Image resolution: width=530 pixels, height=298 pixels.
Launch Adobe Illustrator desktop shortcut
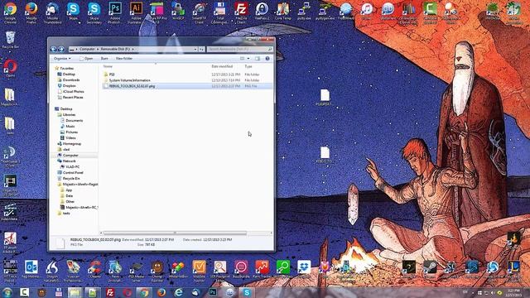136,12
